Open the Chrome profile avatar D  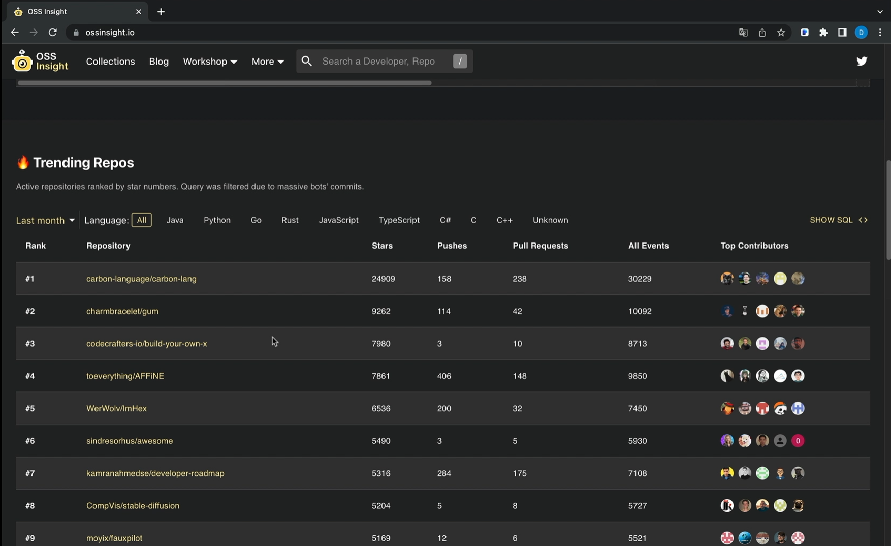(861, 33)
